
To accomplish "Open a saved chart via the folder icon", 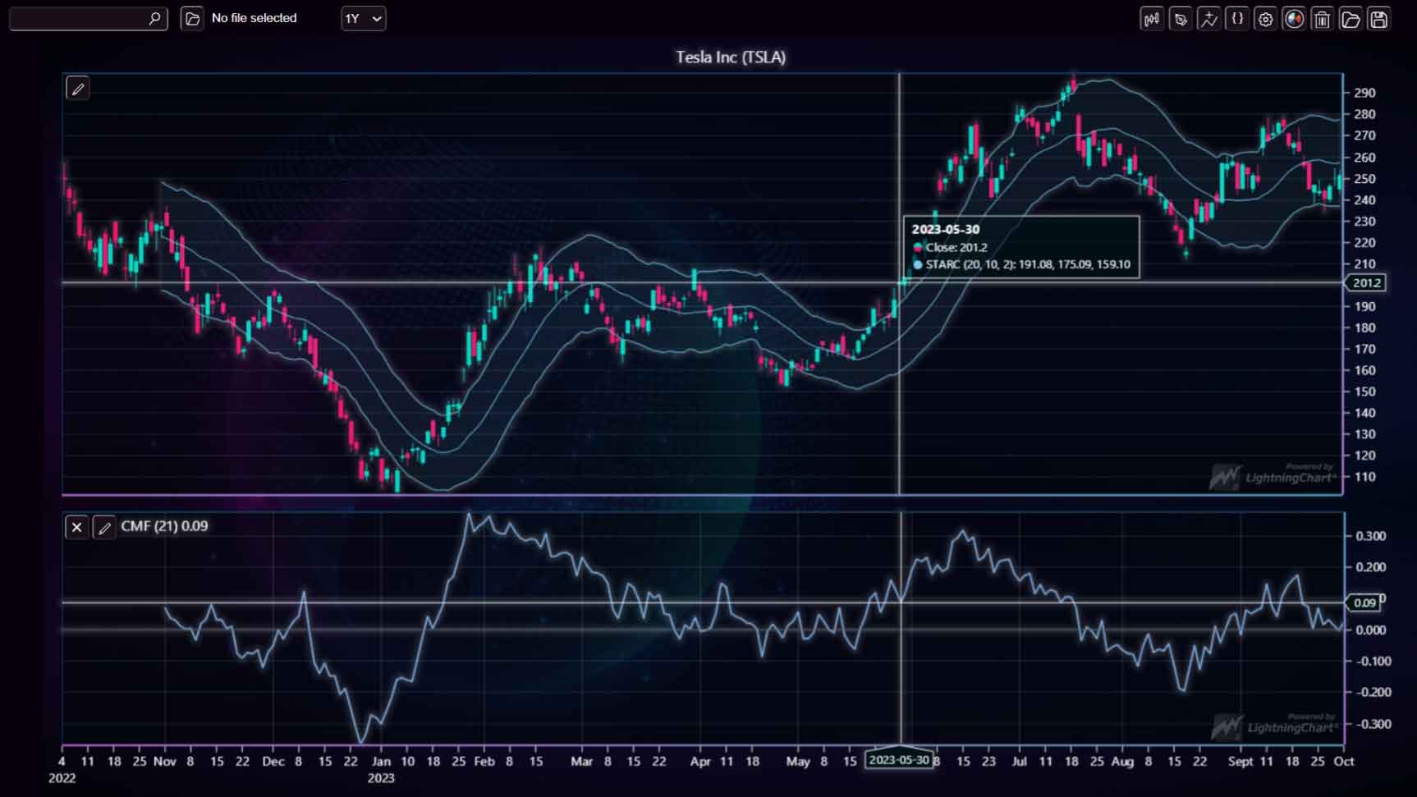I will 1351,18.
